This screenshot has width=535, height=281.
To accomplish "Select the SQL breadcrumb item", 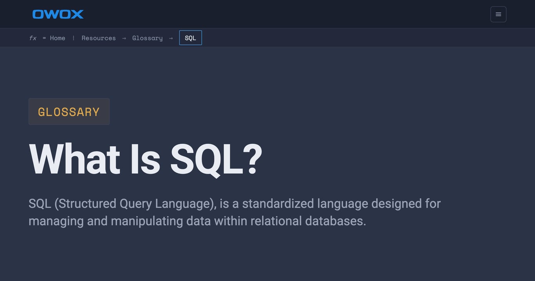I will pyautogui.click(x=190, y=38).
